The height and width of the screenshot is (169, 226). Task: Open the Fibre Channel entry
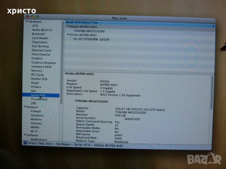[x=41, y=55]
